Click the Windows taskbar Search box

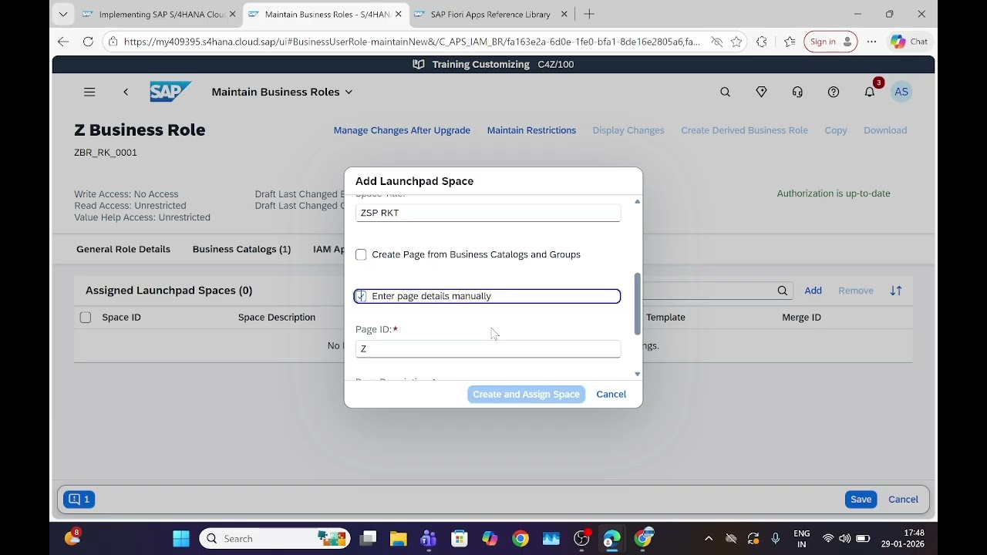tap(275, 539)
